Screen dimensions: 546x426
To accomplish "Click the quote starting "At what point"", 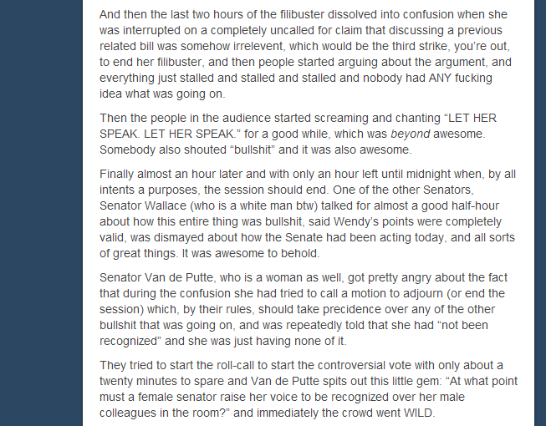I will pyautogui.click(x=309, y=397).
